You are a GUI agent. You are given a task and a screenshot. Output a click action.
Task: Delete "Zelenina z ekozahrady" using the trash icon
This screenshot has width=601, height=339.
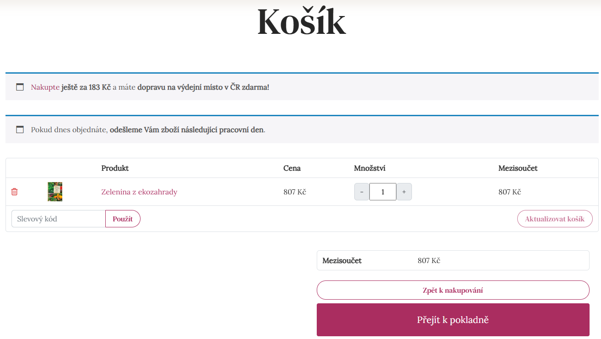point(14,192)
